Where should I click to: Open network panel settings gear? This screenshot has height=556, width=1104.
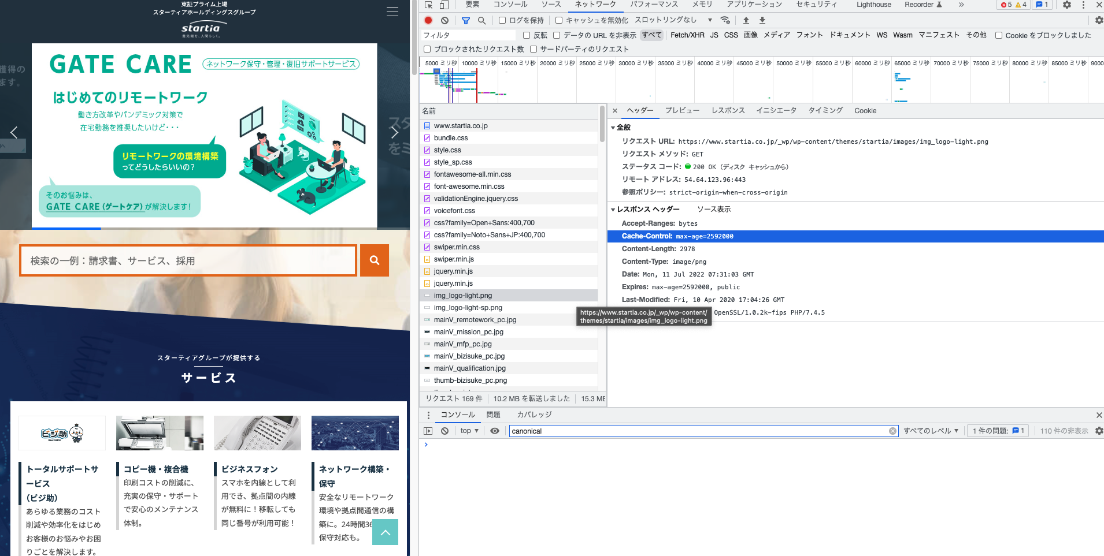pyautogui.click(x=1099, y=20)
